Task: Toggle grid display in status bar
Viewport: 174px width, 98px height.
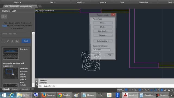Action: click(126, 90)
